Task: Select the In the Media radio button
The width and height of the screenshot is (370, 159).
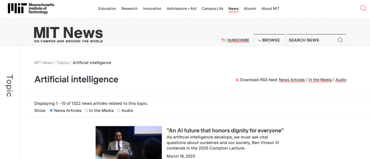Action: coord(86,111)
